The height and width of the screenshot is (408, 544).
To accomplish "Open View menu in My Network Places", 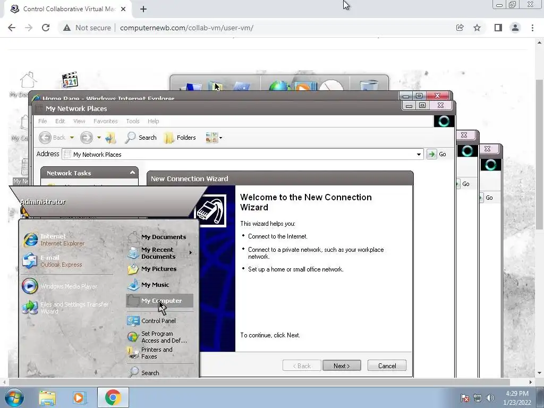I will pyautogui.click(x=79, y=121).
